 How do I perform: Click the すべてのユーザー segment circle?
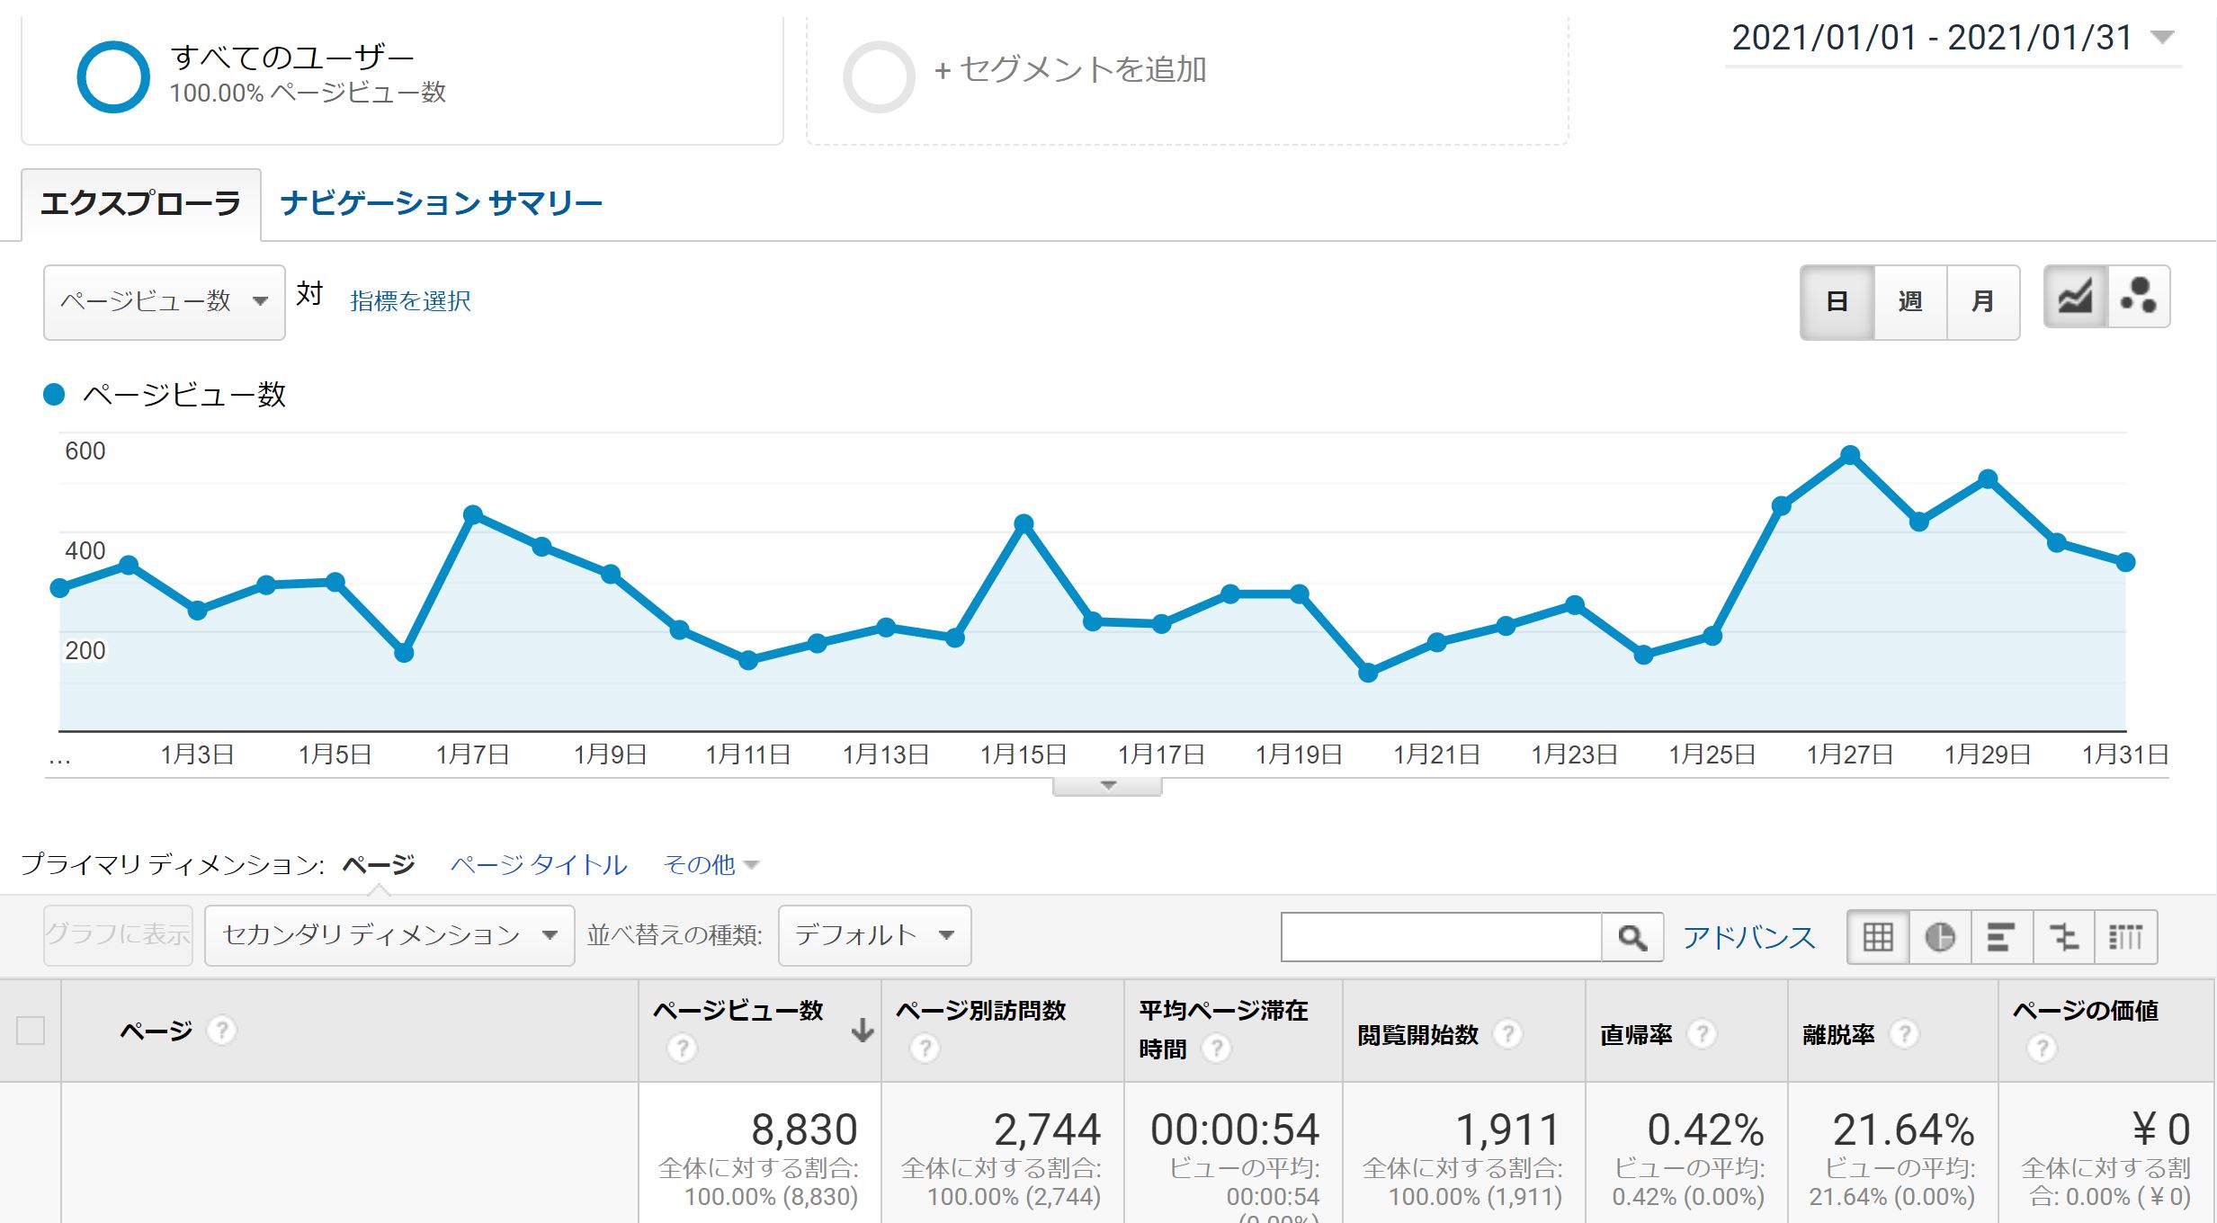click(x=113, y=77)
